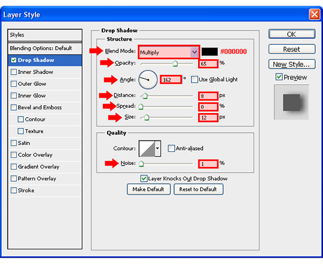323x266 pixels.
Task: Expand the Contour dropdown arrow
Action: click(157, 148)
